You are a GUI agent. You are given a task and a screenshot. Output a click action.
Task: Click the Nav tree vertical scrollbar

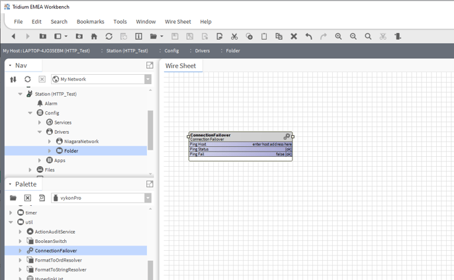coord(150,130)
